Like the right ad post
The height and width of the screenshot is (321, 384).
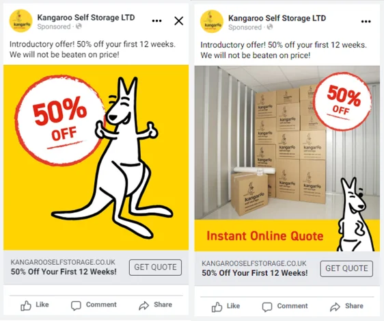[x=225, y=307]
